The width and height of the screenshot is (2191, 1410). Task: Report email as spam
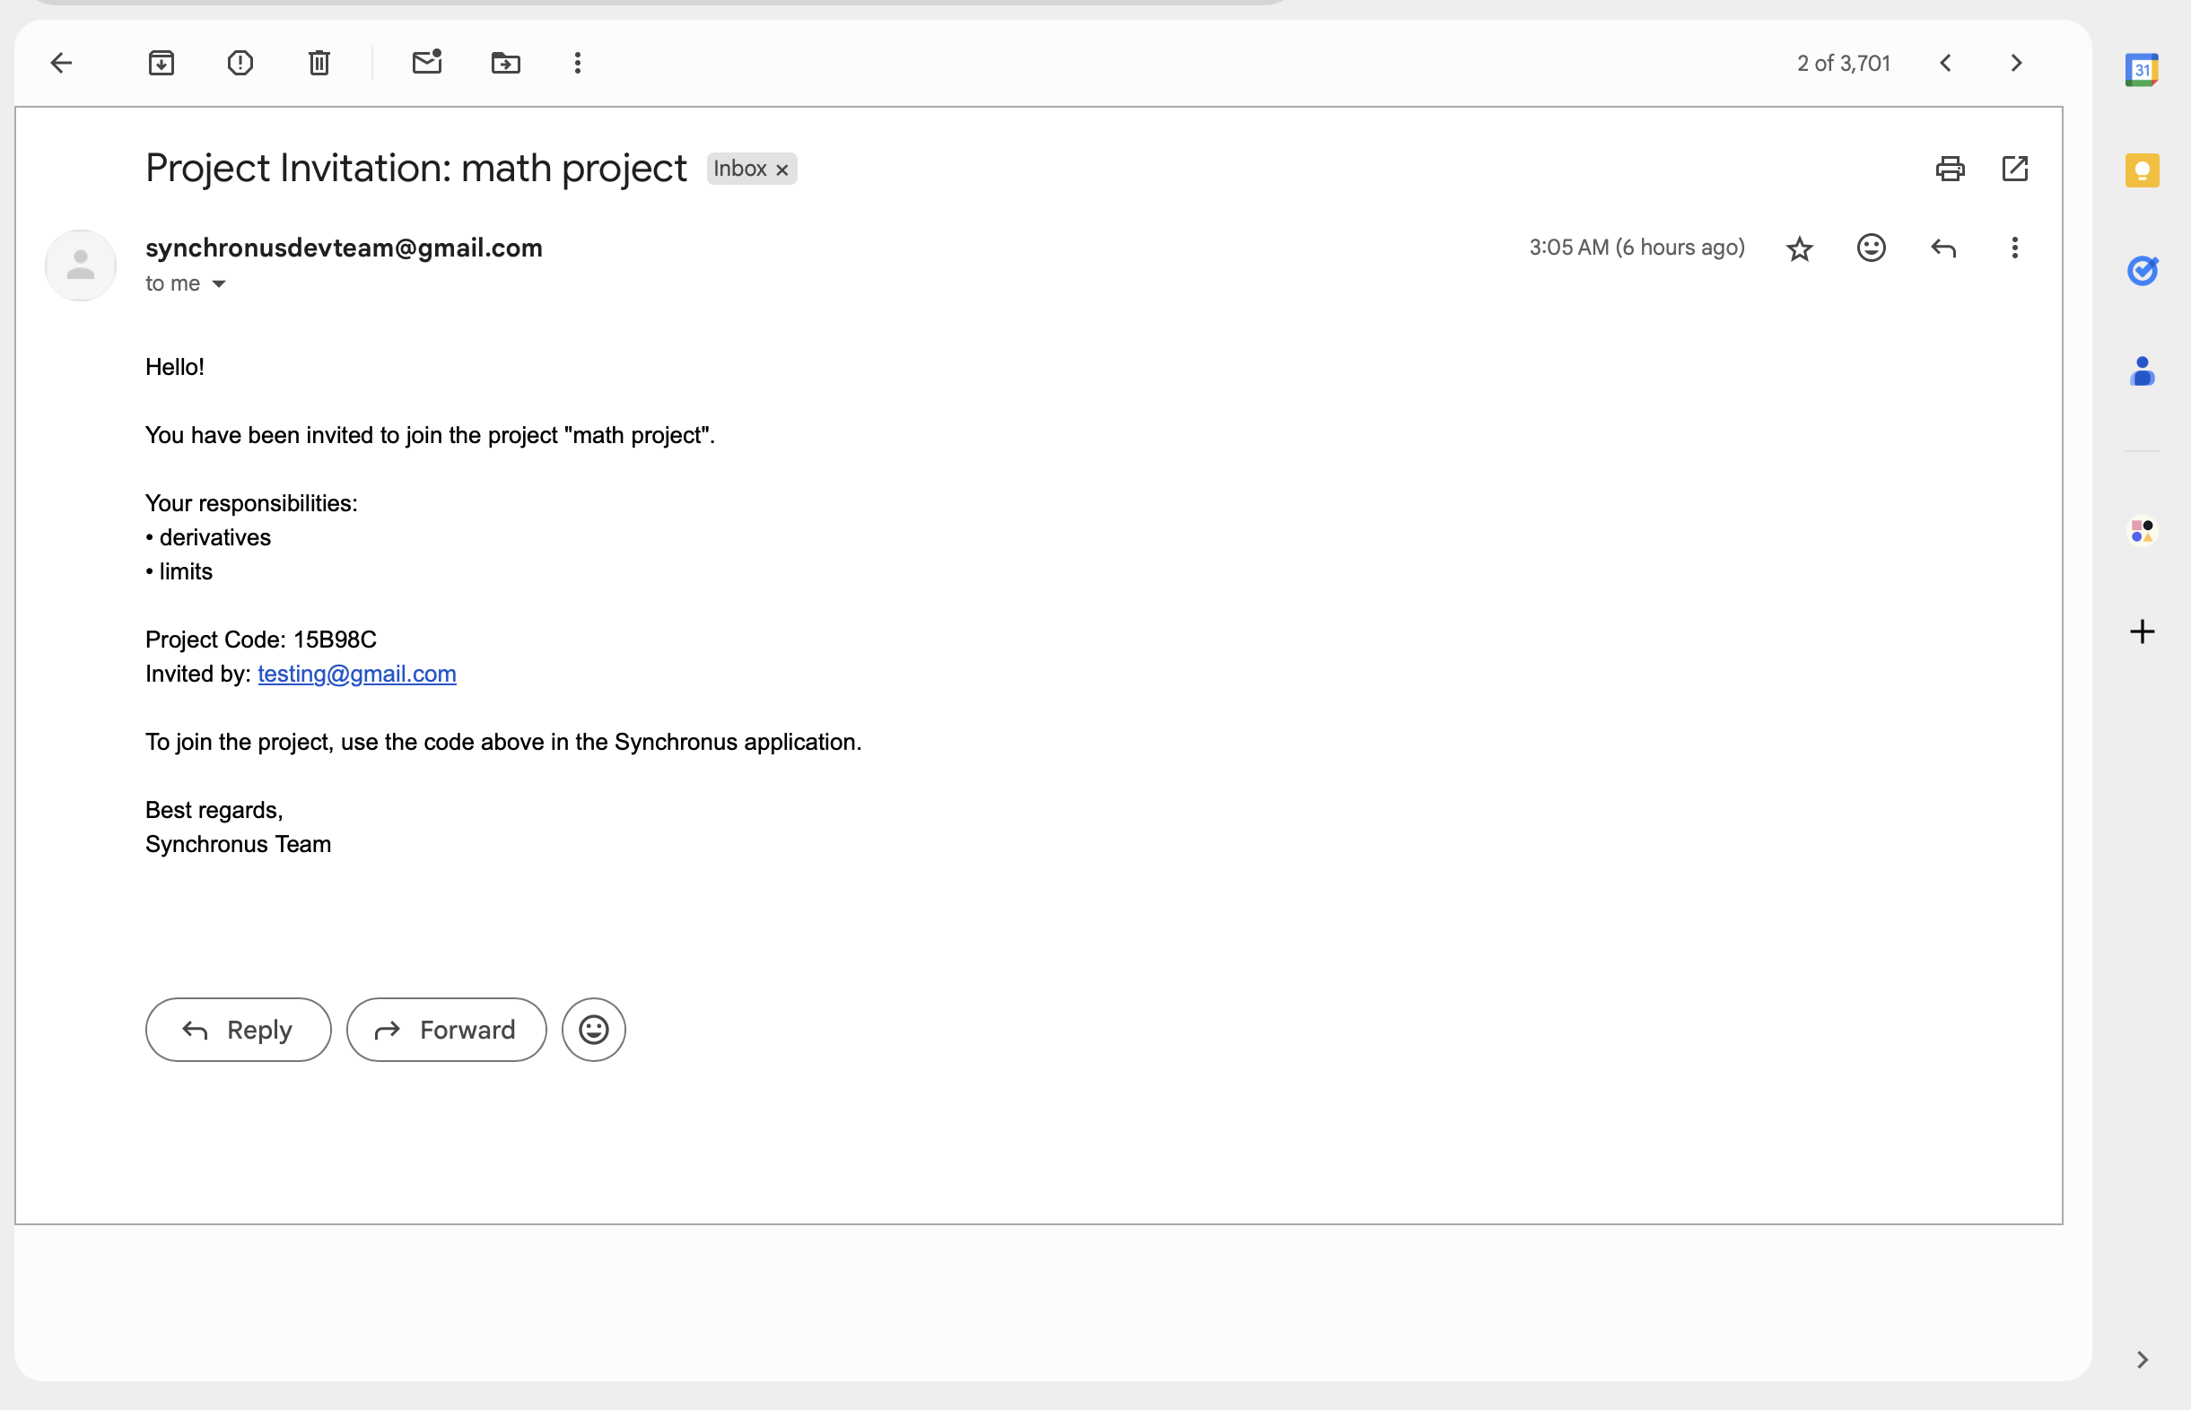point(240,63)
